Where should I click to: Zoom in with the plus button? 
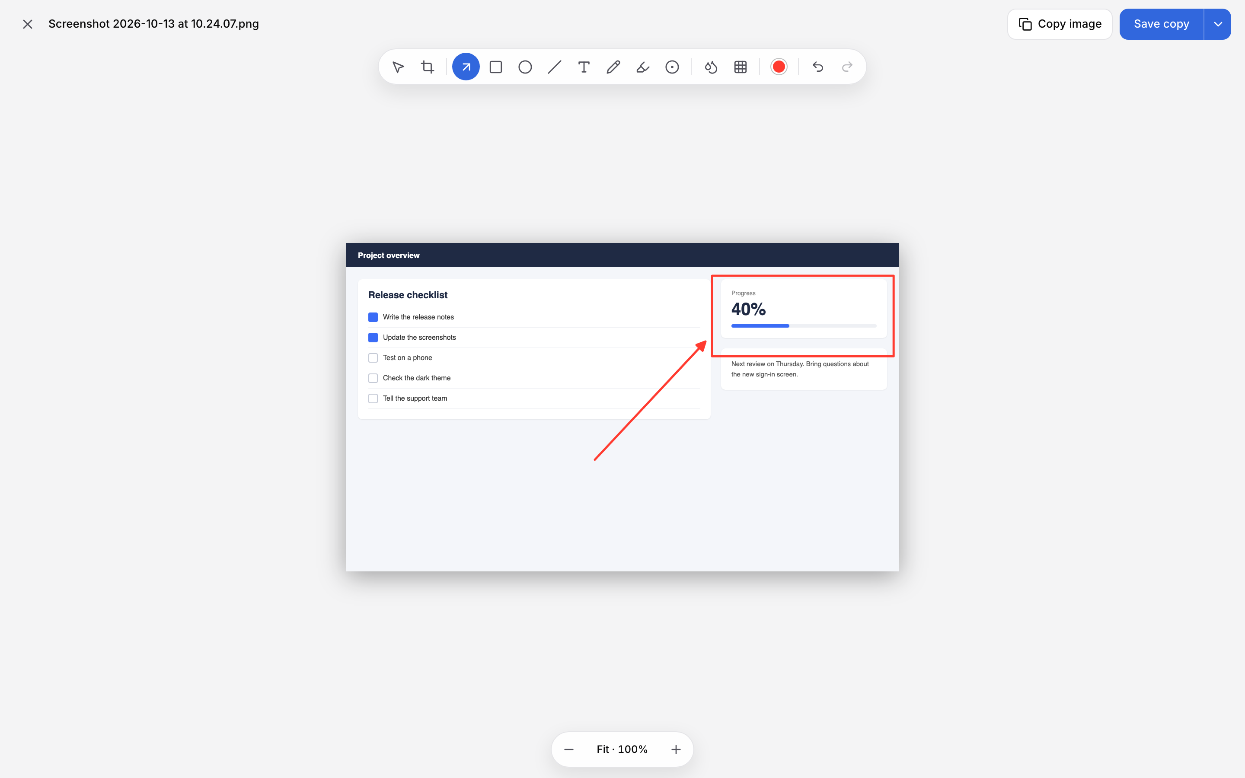tap(676, 749)
